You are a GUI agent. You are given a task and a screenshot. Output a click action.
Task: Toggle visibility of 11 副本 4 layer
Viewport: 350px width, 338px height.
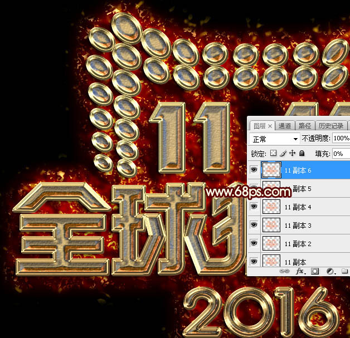tap(254, 207)
